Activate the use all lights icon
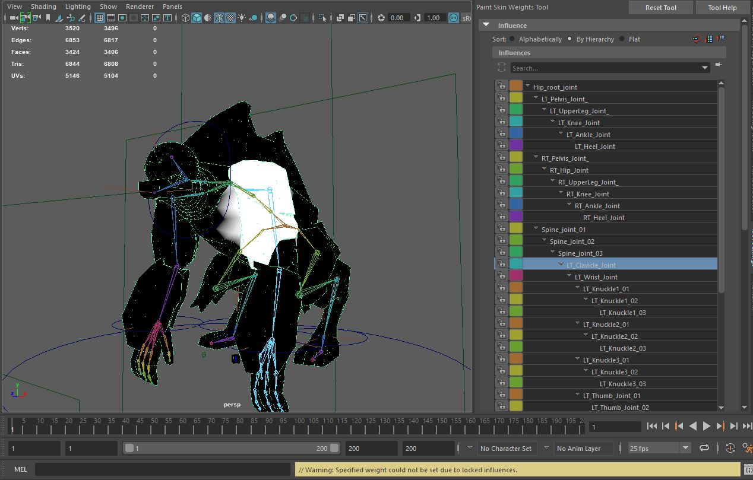Viewport: 753px width, 480px height. 242,18
